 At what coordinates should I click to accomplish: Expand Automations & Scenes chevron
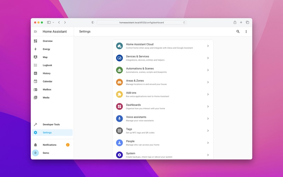[208, 70]
